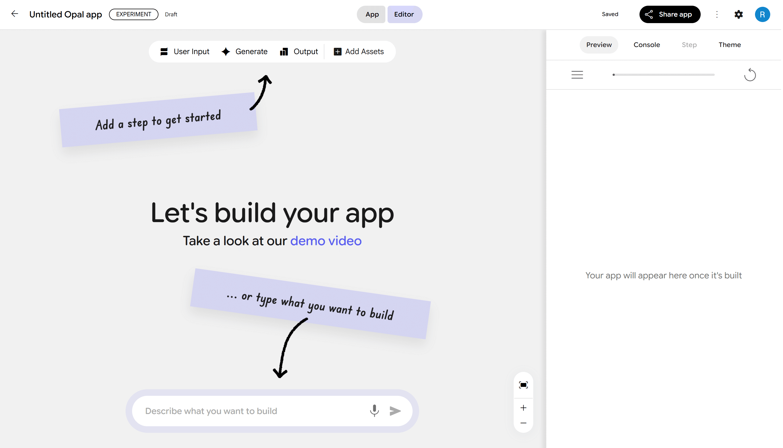Open the R account avatar menu
This screenshot has height=448, width=783.
tap(762, 14)
